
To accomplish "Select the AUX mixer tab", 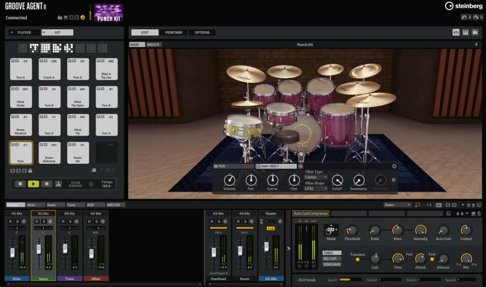I will tap(95, 205).
